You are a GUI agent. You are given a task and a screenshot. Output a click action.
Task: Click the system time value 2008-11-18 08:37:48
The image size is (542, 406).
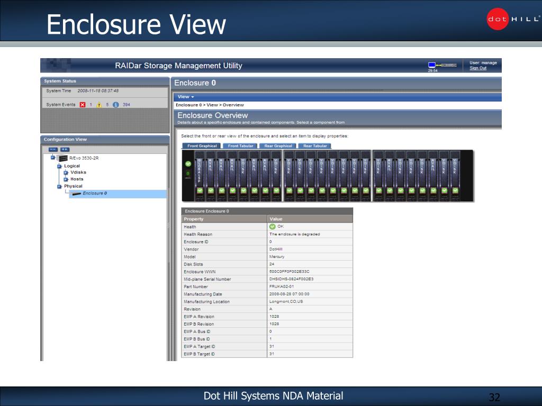click(98, 91)
